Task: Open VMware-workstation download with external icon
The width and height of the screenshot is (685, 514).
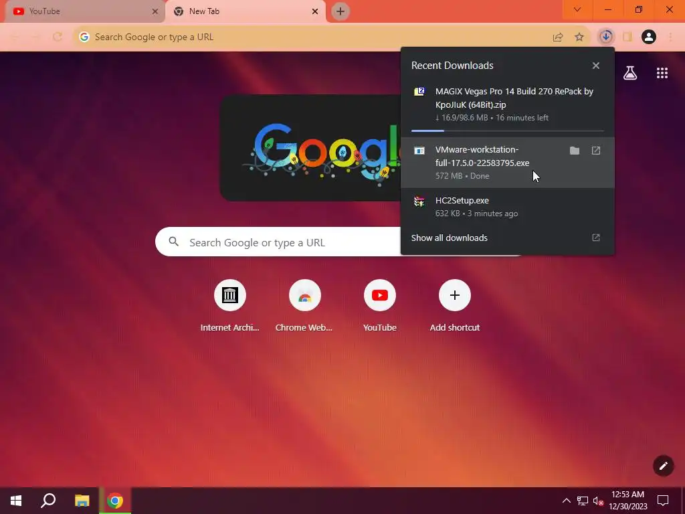Action: point(596,151)
